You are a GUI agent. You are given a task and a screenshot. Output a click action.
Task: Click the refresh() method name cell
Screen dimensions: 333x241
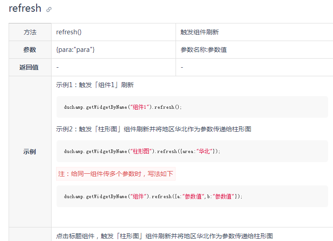69,32
